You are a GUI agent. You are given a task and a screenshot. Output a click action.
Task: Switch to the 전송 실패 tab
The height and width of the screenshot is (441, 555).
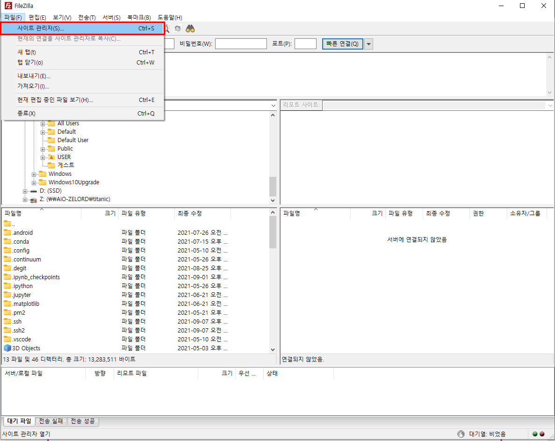[51, 421]
